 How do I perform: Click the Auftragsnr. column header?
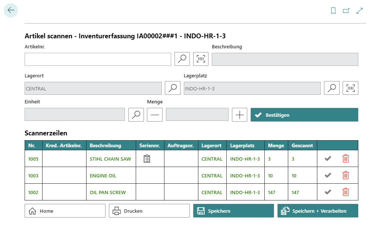point(181,145)
